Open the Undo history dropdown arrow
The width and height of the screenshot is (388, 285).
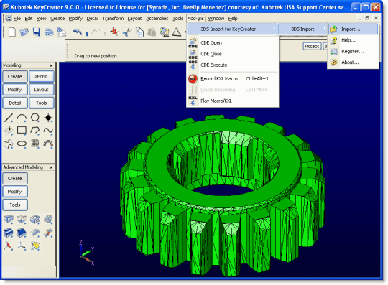coord(87,33)
